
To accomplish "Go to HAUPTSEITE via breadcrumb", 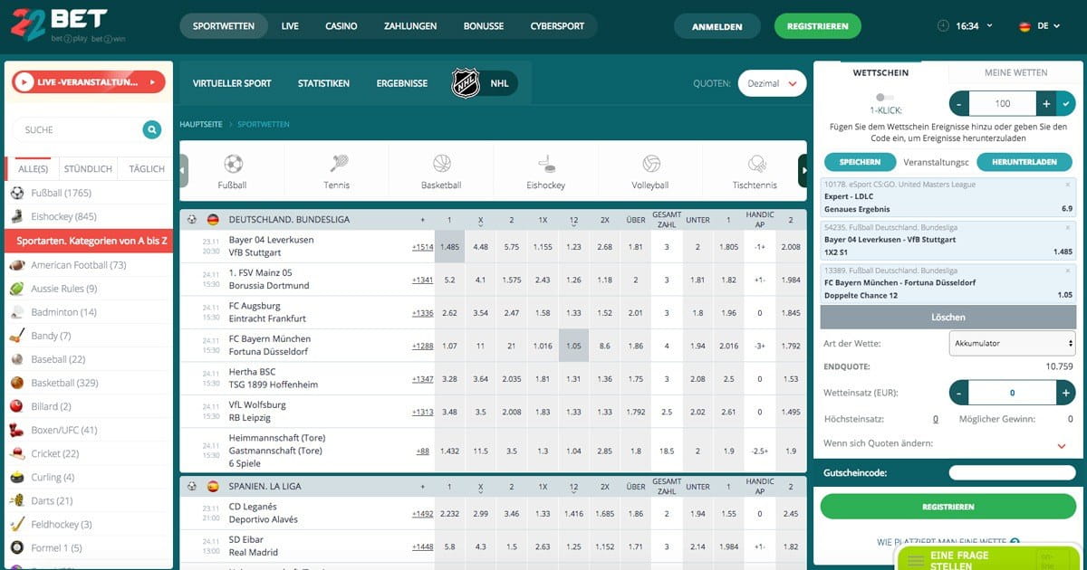I will point(200,124).
